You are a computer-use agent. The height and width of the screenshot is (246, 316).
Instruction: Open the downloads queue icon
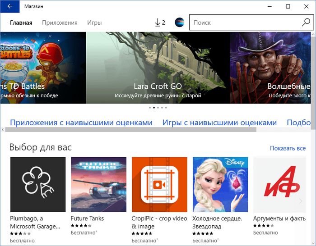tap(160, 23)
